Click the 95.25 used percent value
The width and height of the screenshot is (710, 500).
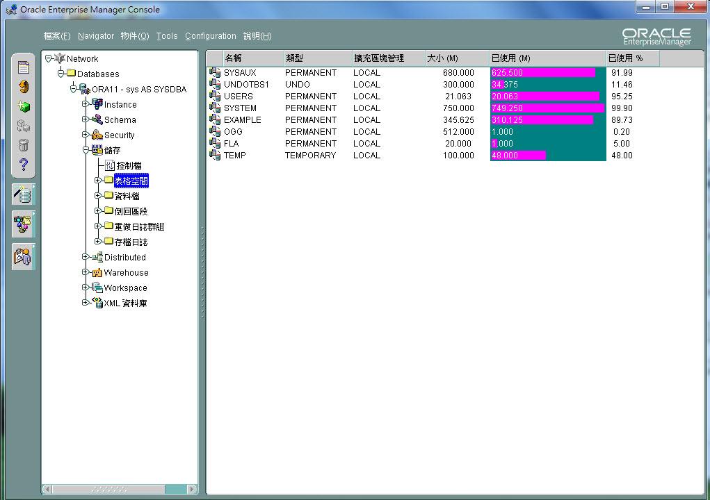(622, 97)
